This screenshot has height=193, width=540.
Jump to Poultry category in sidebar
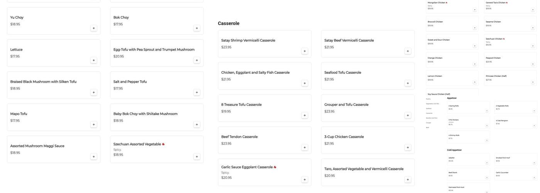click(429, 99)
